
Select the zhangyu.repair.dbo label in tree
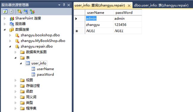point(37,47)
